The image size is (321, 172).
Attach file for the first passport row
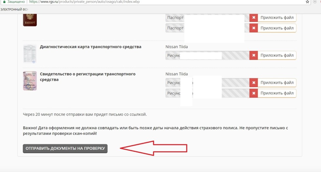[x=277, y=18]
